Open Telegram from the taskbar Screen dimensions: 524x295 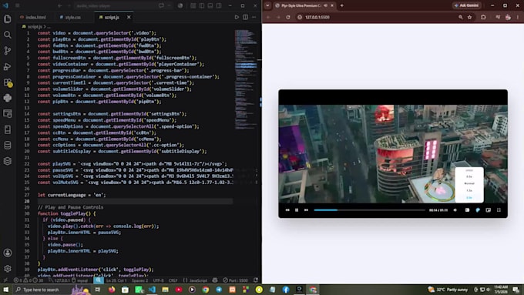219,290
